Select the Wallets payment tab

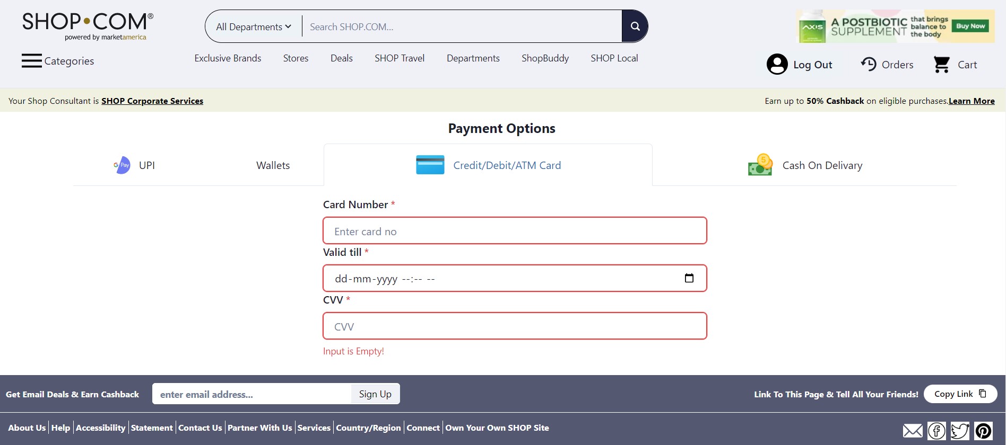click(273, 165)
